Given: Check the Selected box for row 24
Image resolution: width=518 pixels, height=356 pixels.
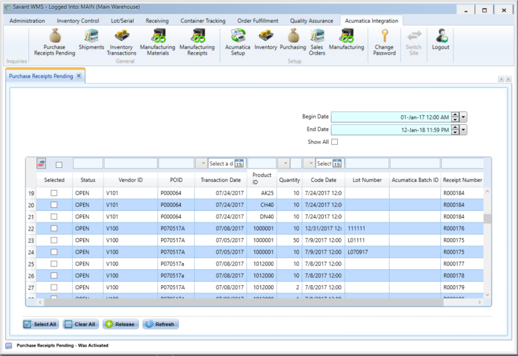Looking at the screenshot, I should tap(54, 252).
